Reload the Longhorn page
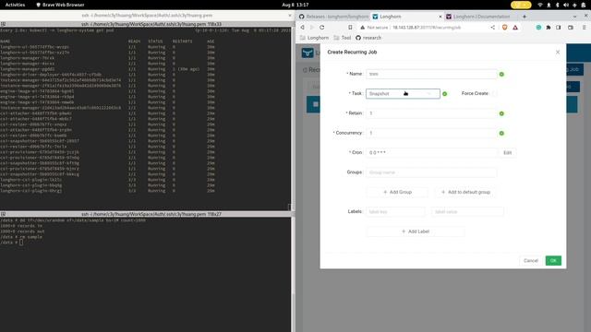 point(322,28)
